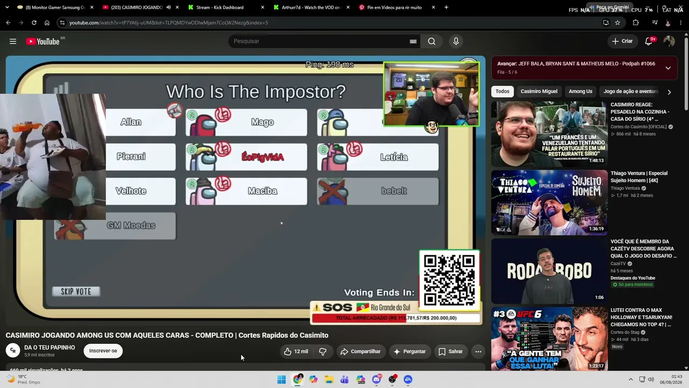This screenshot has height=388, width=689.
Task: Click the Inscrever-se subscribe button
Action: point(103,351)
